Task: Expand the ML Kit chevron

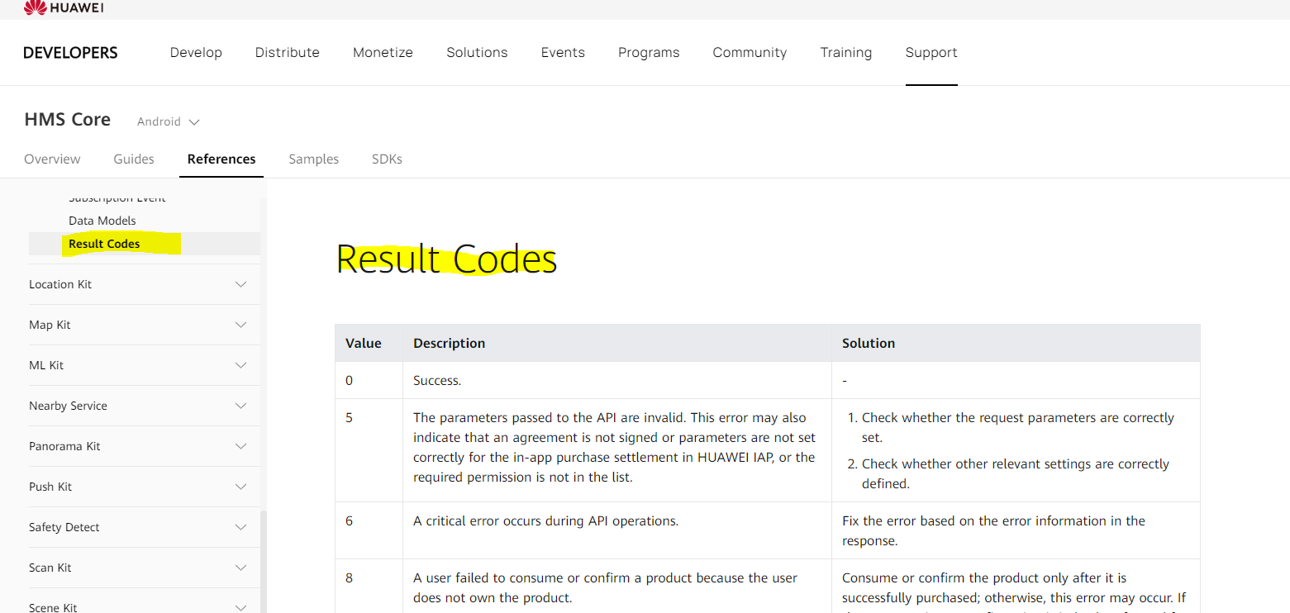Action: (x=240, y=365)
